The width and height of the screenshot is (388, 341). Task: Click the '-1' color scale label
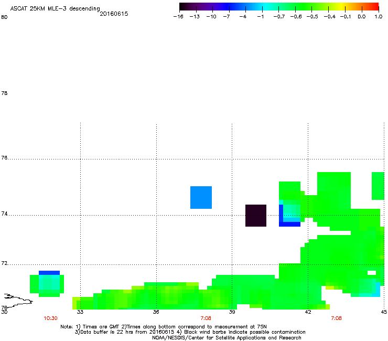click(x=260, y=17)
